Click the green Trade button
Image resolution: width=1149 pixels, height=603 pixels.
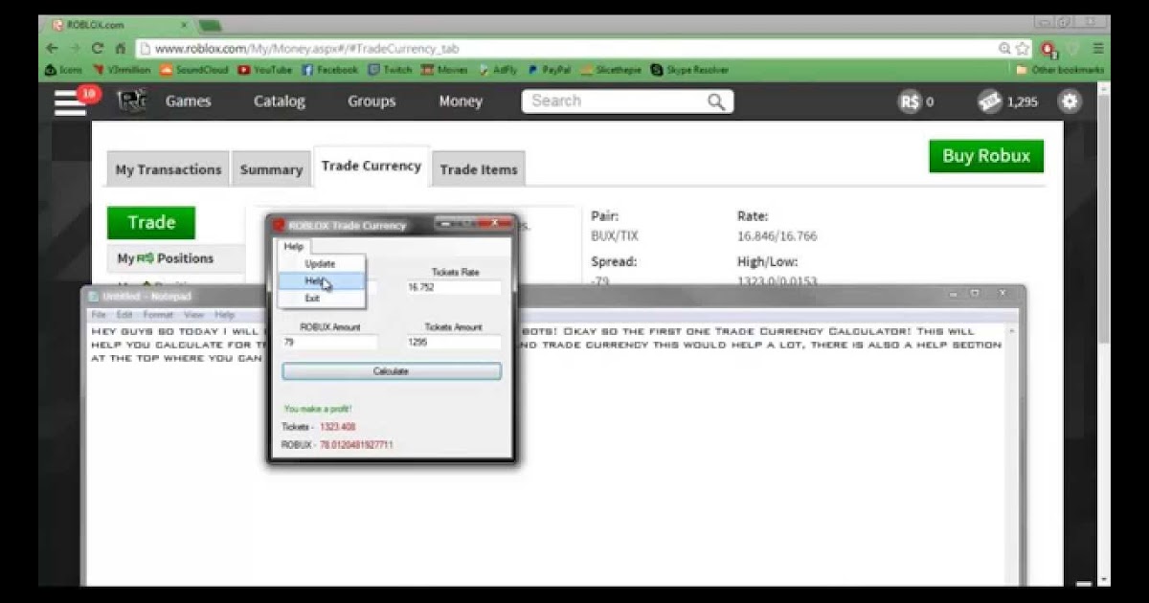(151, 223)
